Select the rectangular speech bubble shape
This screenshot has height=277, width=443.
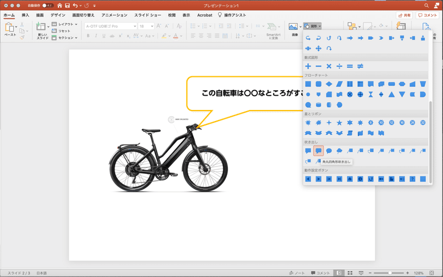308,151
